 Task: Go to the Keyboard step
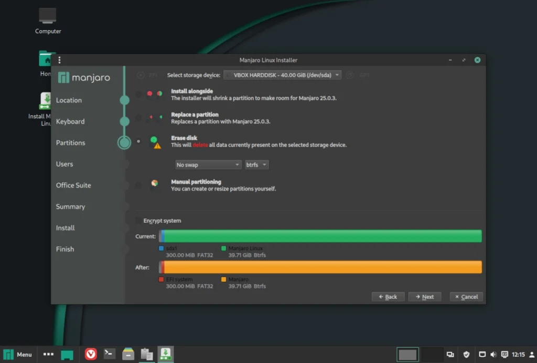70,121
